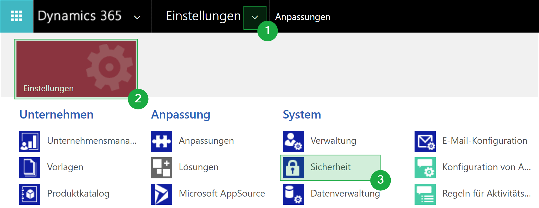Expand the Einstellungen chevron dropdown
539x208 pixels.
click(255, 17)
